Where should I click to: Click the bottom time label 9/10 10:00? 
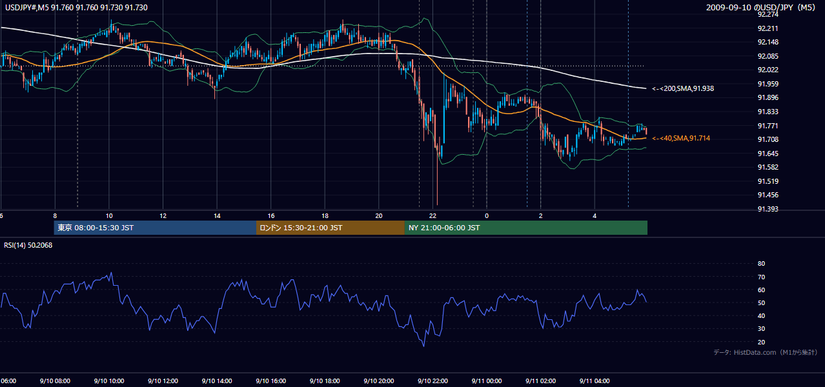[108, 381]
